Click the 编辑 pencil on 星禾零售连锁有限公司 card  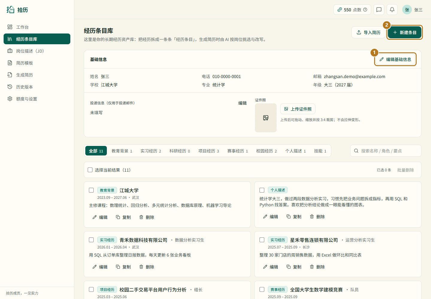pos(265,267)
